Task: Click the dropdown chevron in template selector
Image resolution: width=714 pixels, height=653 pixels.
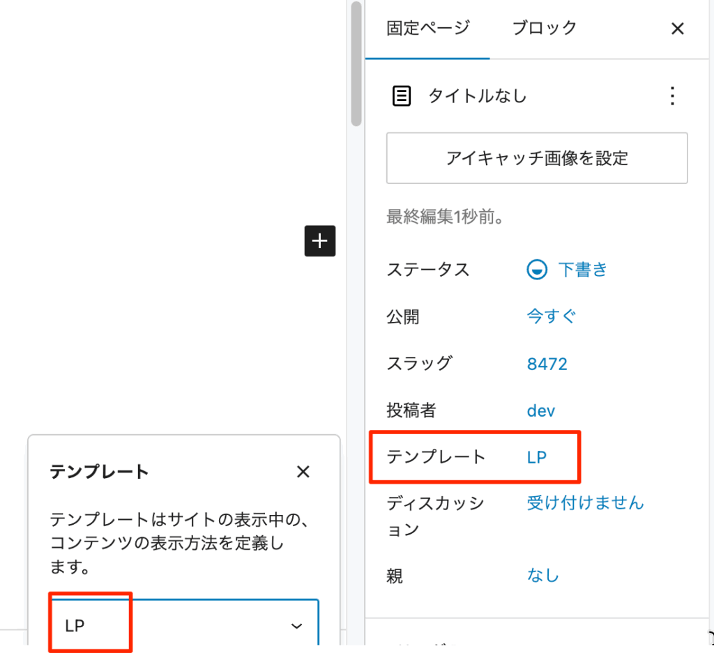Action: (297, 626)
